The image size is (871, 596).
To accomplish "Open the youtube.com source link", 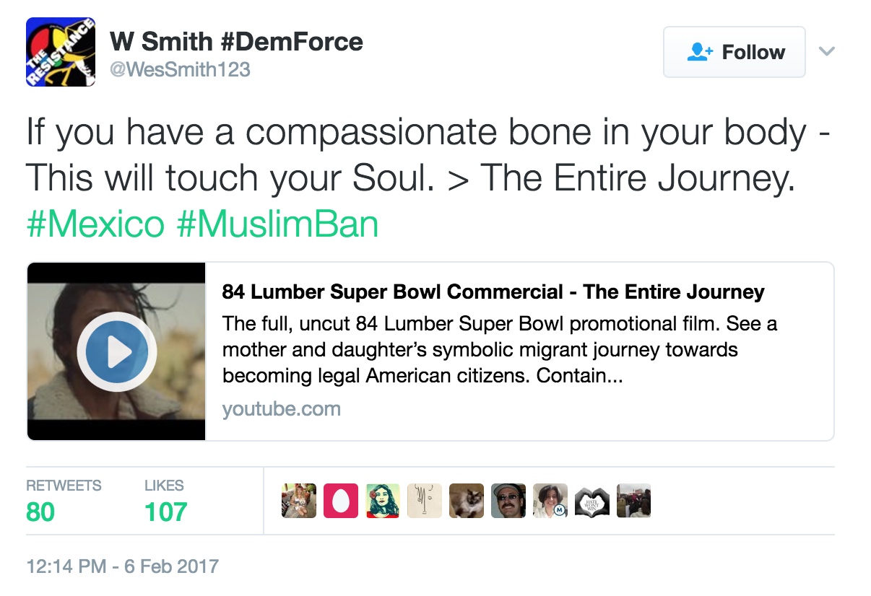I will pos(281,409).
